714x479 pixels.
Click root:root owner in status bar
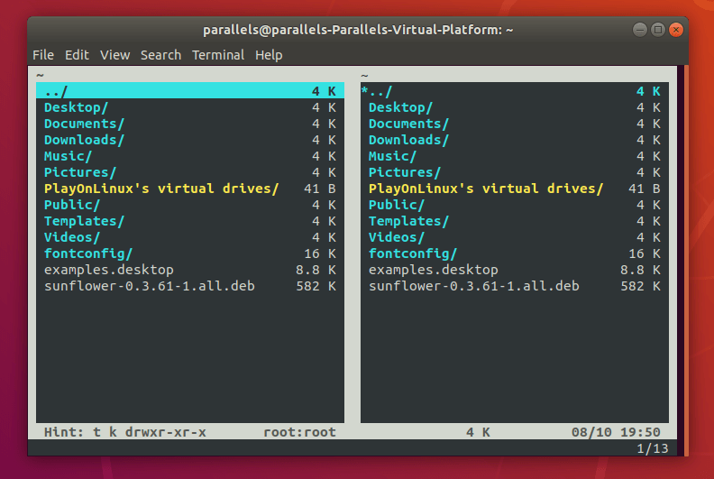point(299,432)
